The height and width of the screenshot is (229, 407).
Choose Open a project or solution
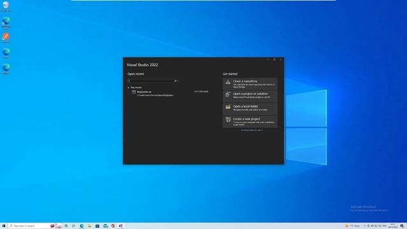[x=250, y=96]
